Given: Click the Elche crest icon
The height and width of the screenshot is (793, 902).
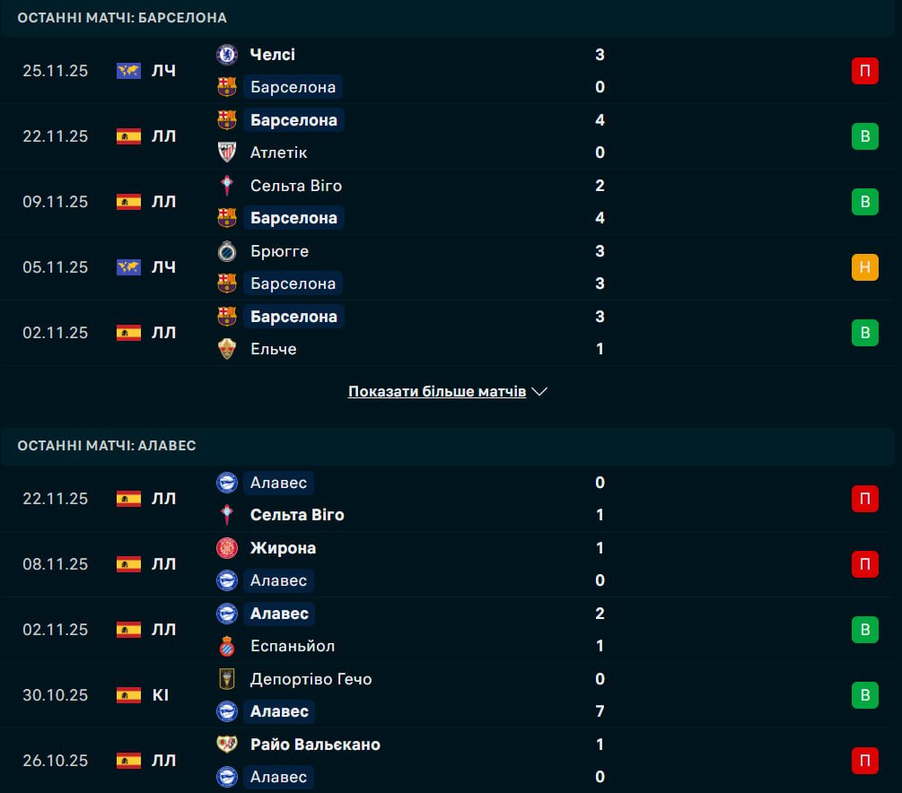Looking at the screenshot, I should click(x=227, y=349).
